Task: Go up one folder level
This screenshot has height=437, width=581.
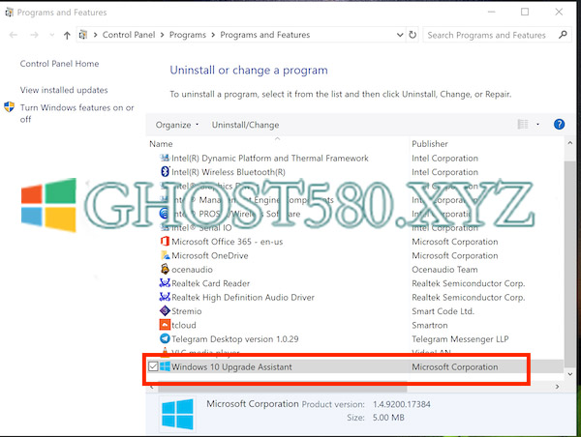Action: [67, 35]
